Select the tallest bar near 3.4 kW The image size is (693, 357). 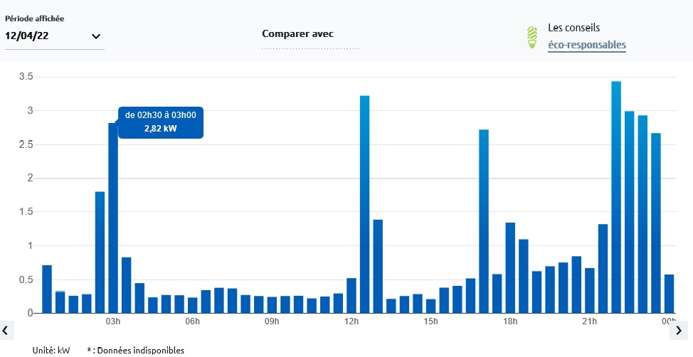pyautogui.click(x=616, y=197)
